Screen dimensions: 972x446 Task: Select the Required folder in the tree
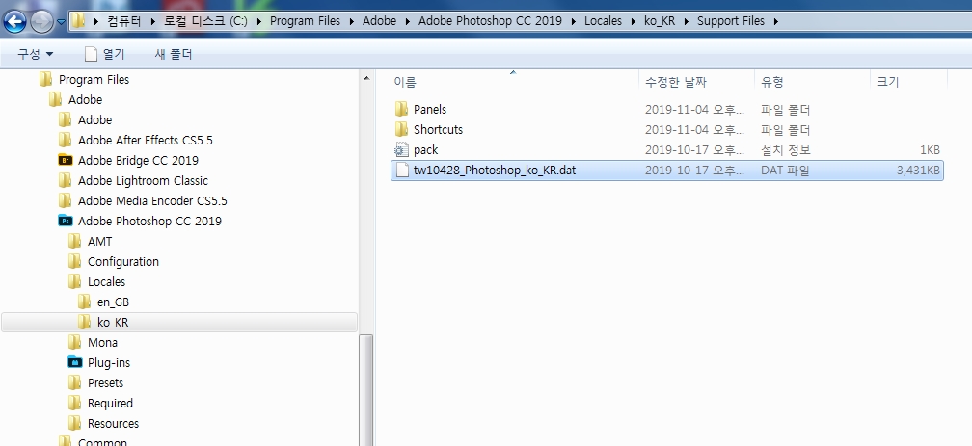110,404
